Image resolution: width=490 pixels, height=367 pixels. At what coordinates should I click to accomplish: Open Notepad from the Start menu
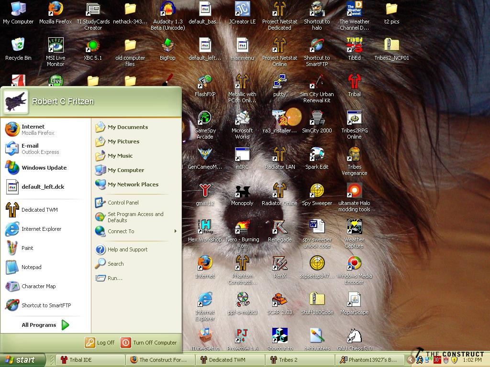(45, 267)
